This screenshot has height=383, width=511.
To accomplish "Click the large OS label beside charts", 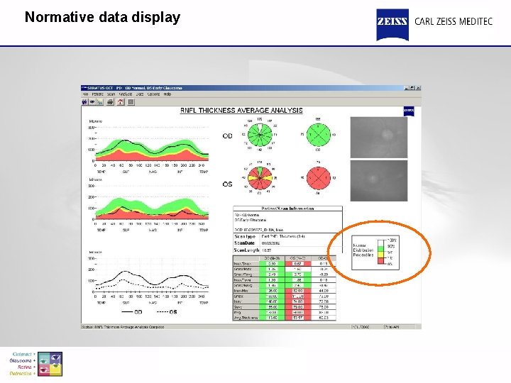I will point(228,184).
